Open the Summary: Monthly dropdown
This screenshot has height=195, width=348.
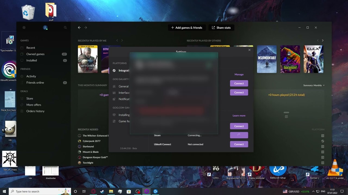point(314,85)
